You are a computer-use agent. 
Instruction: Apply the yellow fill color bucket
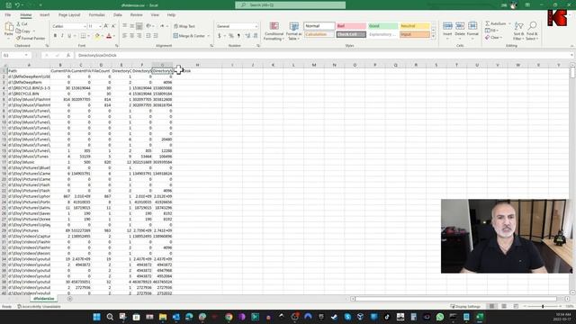tap(97, 36)
